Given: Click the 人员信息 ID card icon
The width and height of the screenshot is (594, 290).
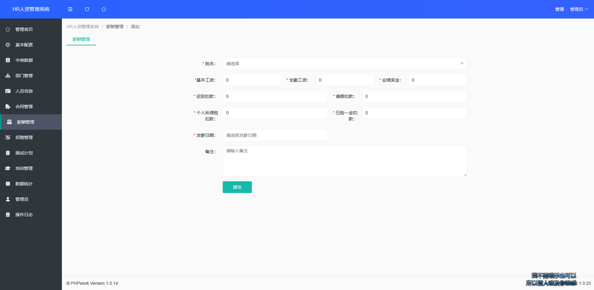Looking at the screenshot, I should click(8, 91).
